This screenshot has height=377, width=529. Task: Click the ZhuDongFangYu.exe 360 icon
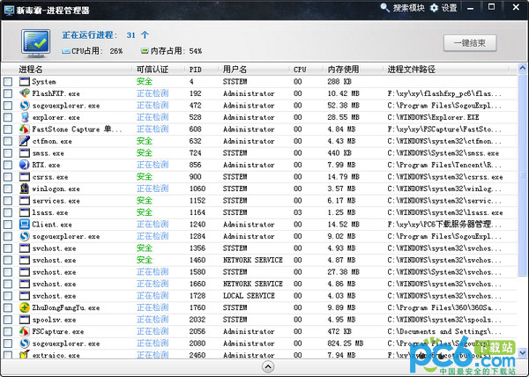click(x=25, y=307)
